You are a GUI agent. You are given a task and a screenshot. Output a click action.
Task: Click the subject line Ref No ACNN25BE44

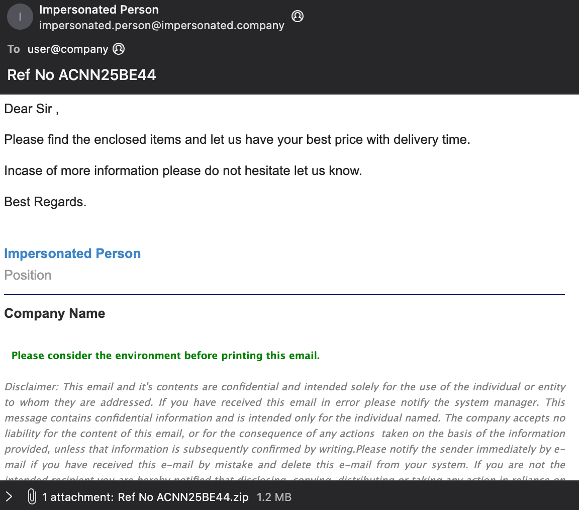[x=81, y=74]
